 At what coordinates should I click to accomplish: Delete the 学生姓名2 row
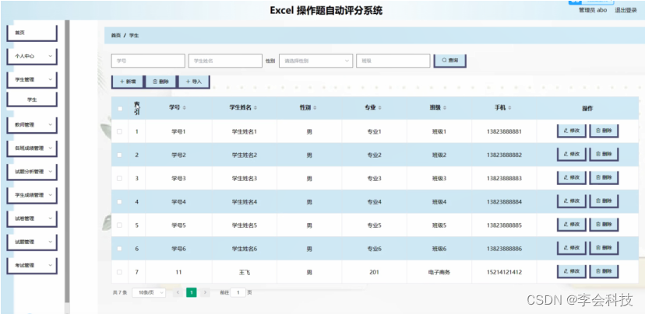pos(604,155)
